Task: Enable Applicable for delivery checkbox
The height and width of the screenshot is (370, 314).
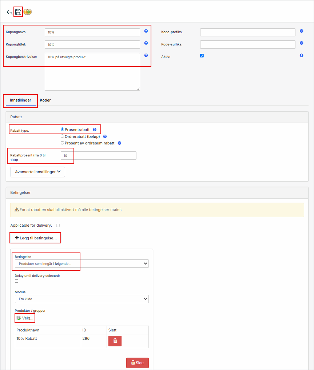Action: click(58, 226)
